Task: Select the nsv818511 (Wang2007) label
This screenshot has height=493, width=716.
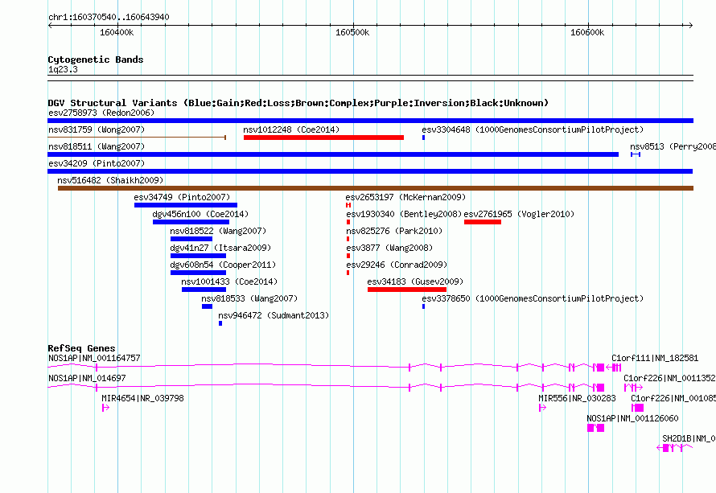Action: point(97,146)
